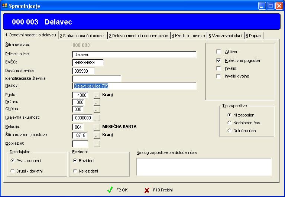Open the Izobrazba lookup browse button

(x=97, y=144)
